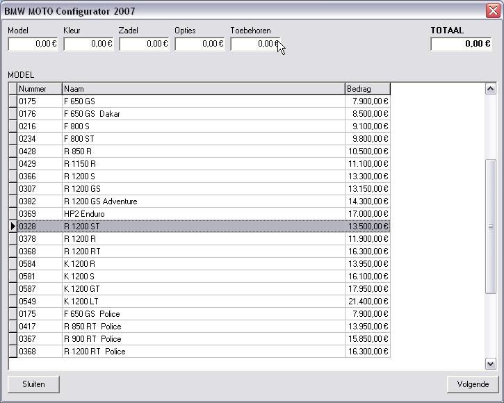Click the grid's top-left select-all corner cell

(x=13, y=89)
